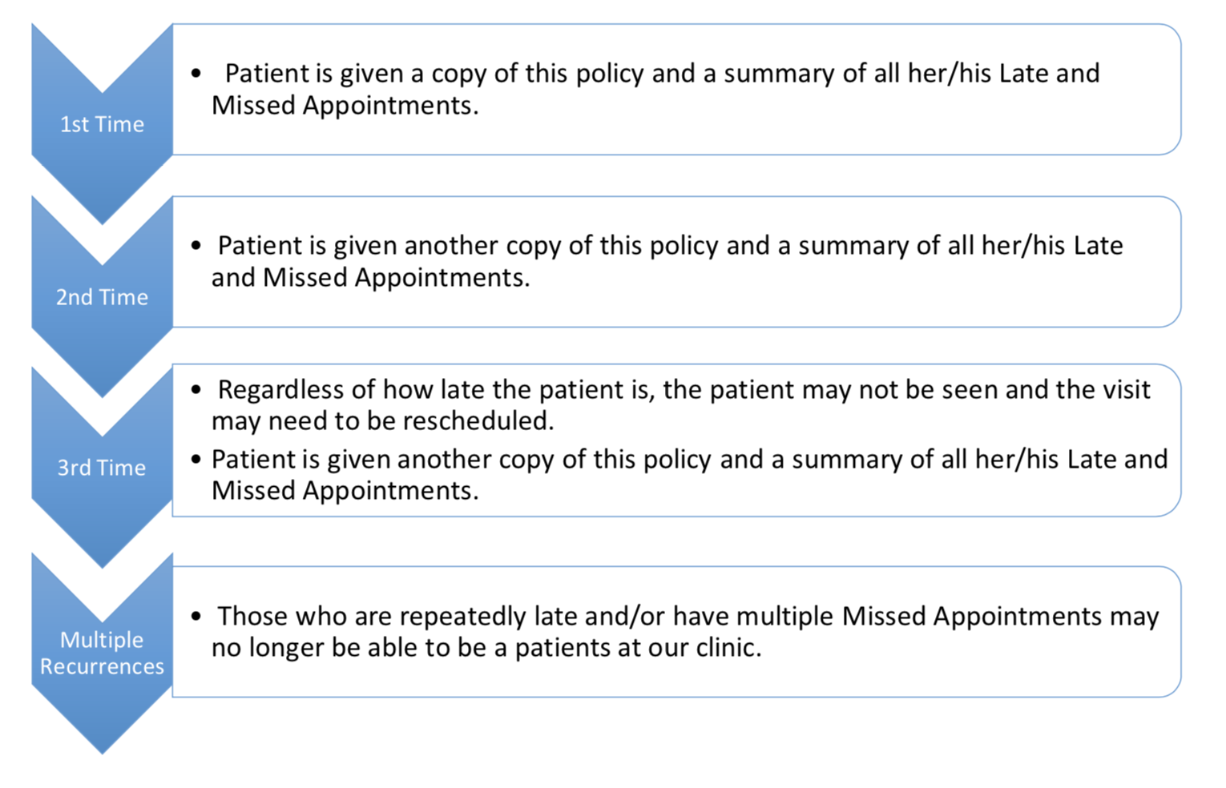Select the Multiple Recurrences label text
The width and height of the screenshot is (1226, 788).
[x=102, y=653]
